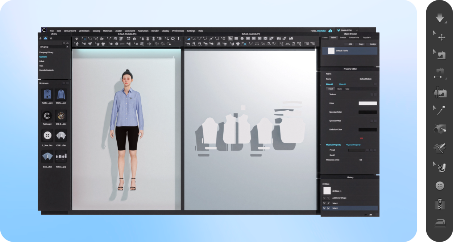453x242 pixels.
Task: Click the michelle username link
Action: (x=321, y=31)
